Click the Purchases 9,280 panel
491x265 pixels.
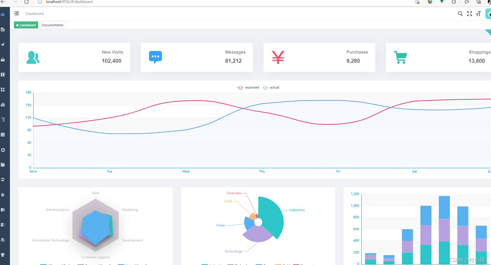click(x=319, y=57)
